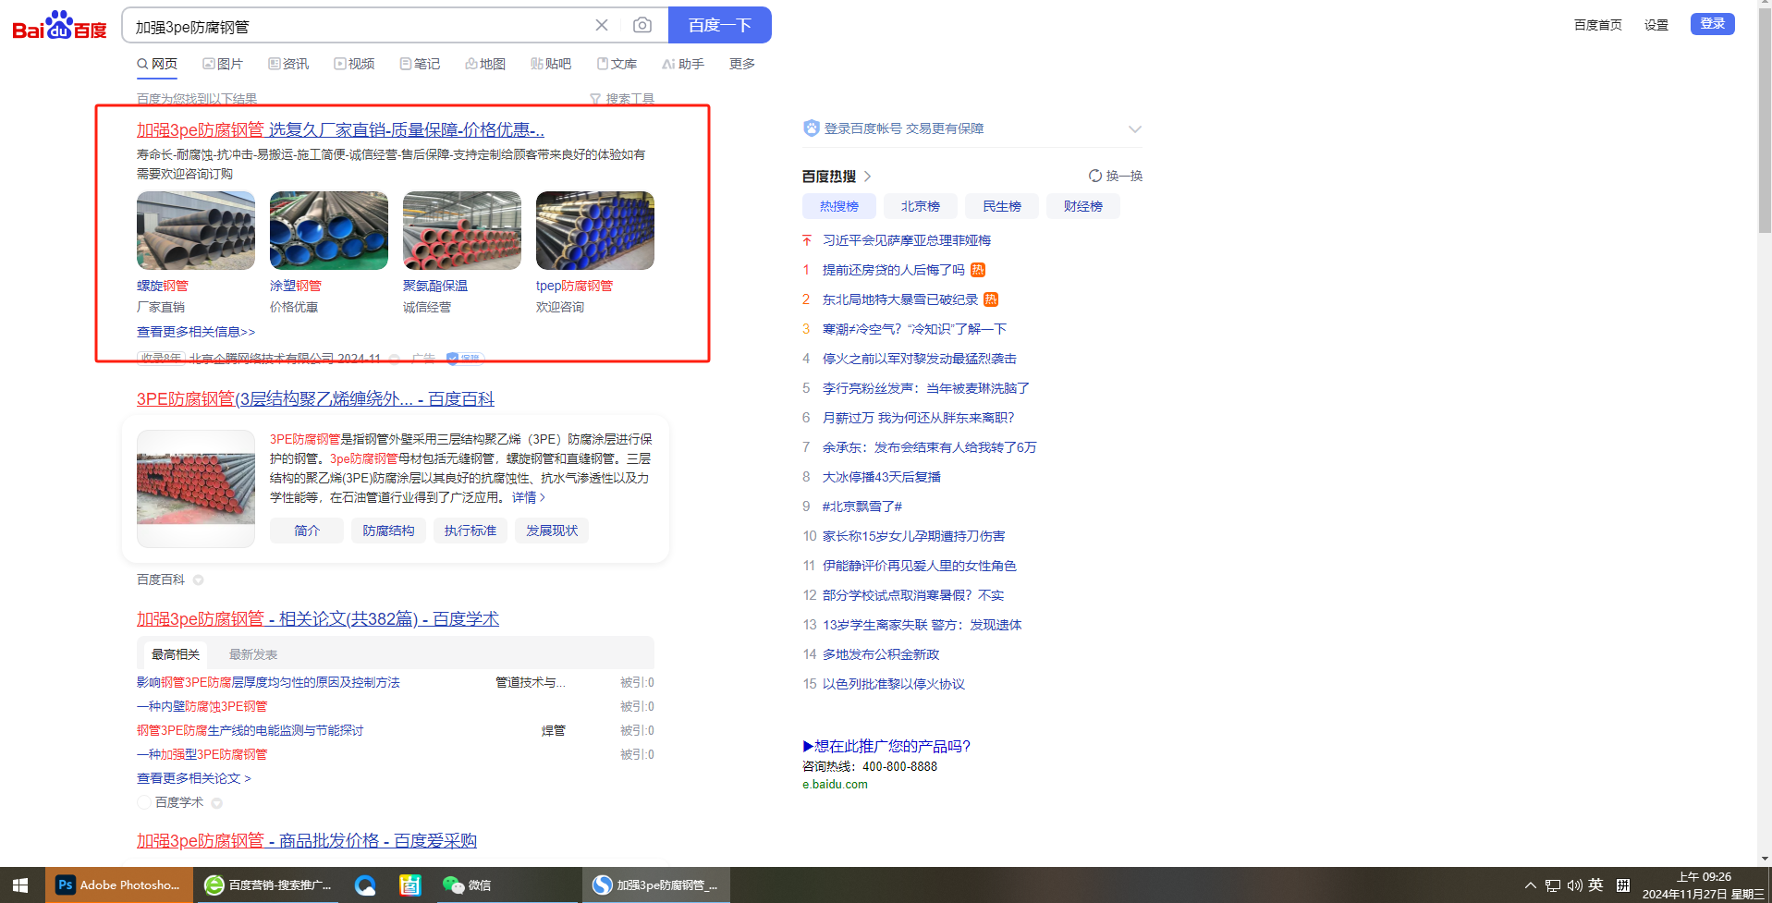Expand the 登录百度帐号 banner chevron
The width and height of the screenshot is (1772, 903).
(1135, 128)
